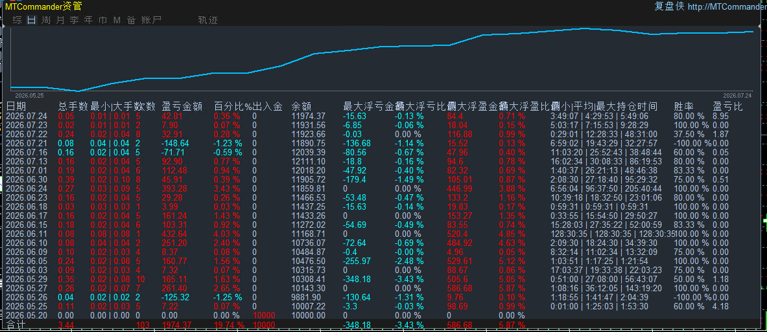This screenshot has height=332, width=767.
Task: Switch to the 综 summary tab
Action: (17, 20)
